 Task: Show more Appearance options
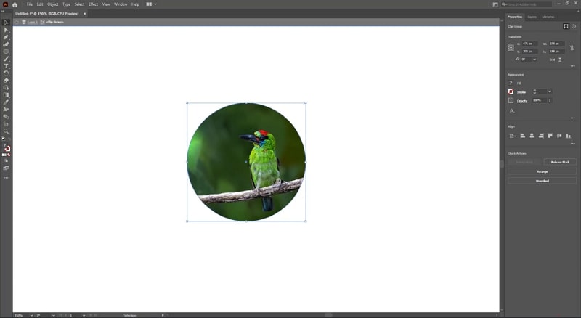click(x=573, y=118)
